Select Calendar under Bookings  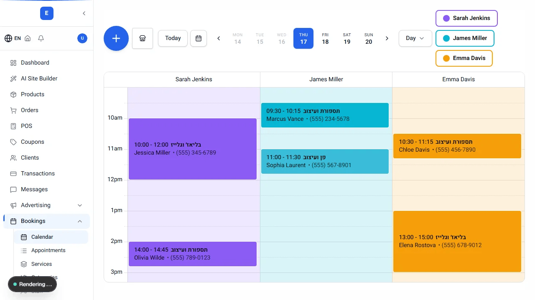(x=51, y=237)
